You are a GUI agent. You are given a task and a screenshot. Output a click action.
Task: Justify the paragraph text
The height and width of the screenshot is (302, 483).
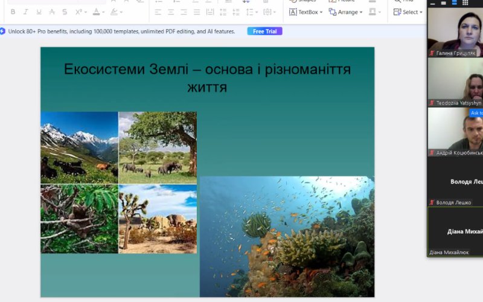(197, 12)
